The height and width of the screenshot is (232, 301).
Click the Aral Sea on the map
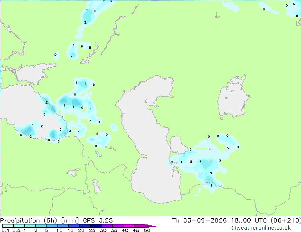(x=233, y=98)
